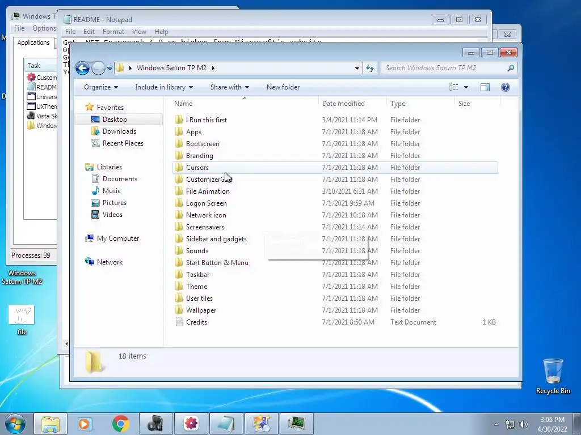
Task: Open the Organize menu
Action: click(x=101, y=87)
